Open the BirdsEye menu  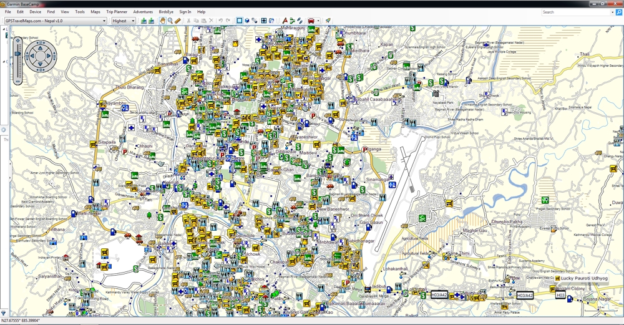166,12
